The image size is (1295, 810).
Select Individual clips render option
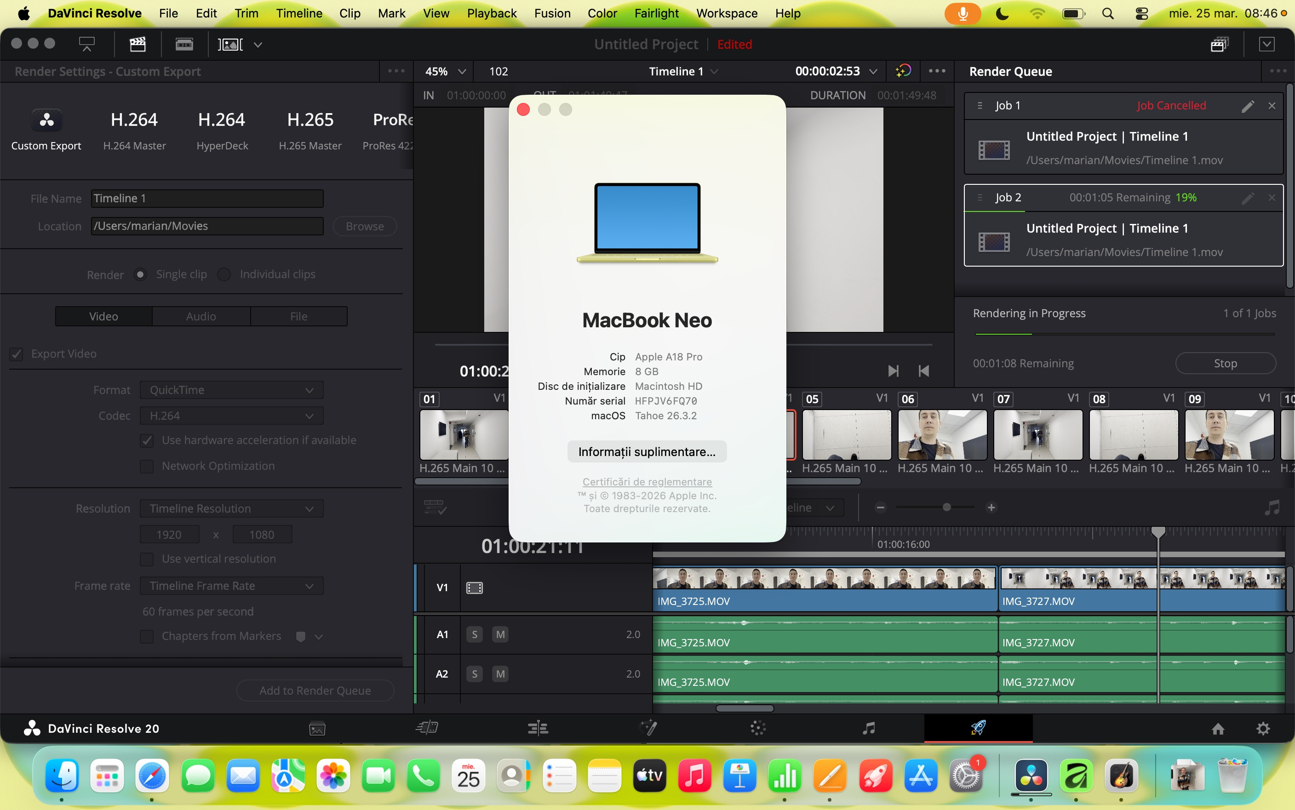point(224,274)
